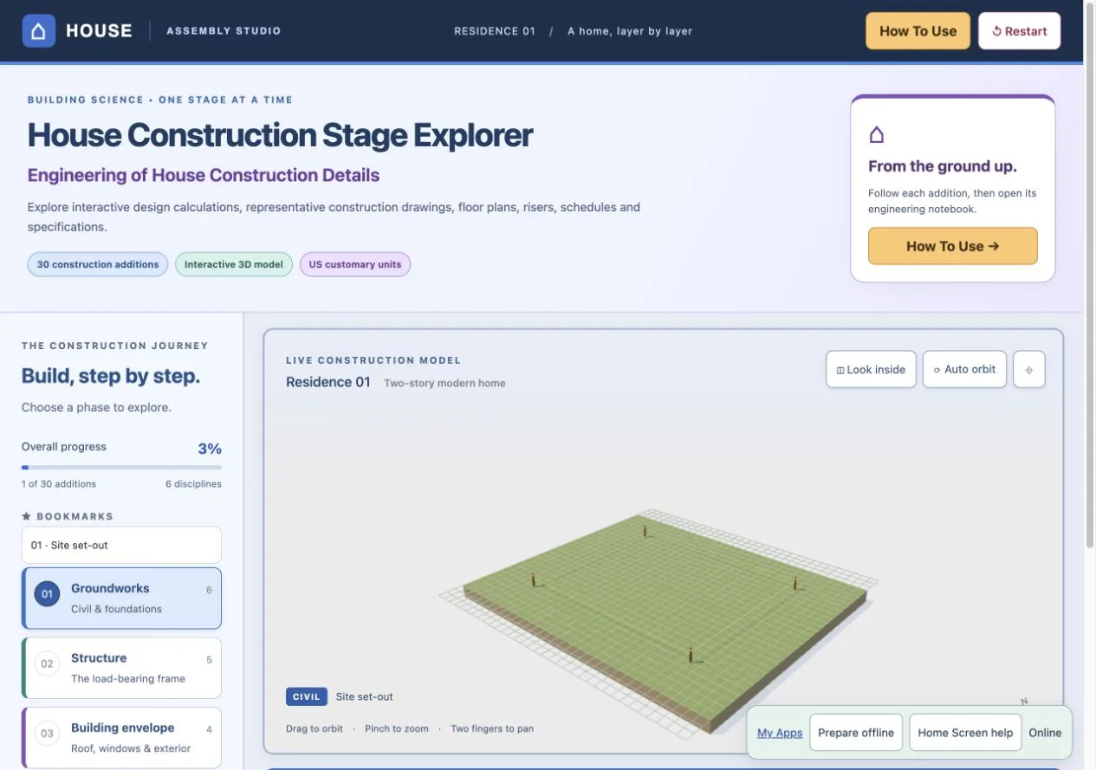Toggle Auto orbit on the model
This screenshot has height=770, width=1096.
964,369
